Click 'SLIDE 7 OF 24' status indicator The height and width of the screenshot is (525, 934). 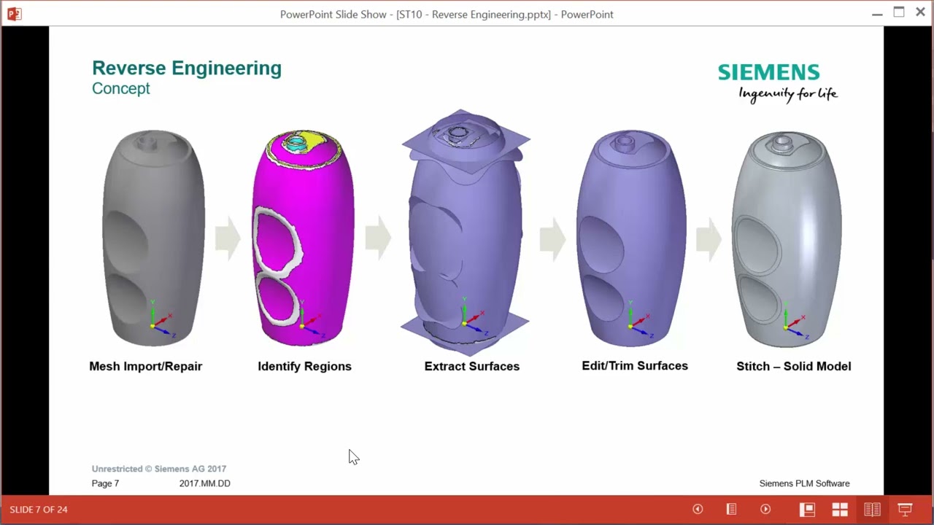[39, 509]
